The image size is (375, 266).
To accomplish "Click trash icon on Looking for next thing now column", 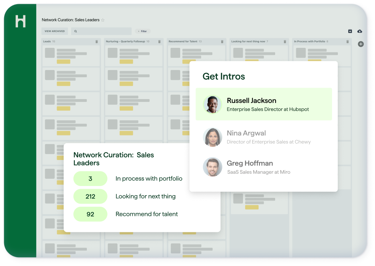I will [x=285, y=42].
